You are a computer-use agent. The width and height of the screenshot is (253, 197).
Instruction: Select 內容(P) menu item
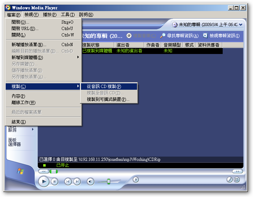pos(43,96)
